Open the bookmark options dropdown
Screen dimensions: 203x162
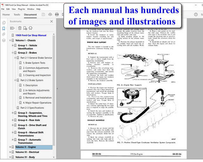[13, 28]
